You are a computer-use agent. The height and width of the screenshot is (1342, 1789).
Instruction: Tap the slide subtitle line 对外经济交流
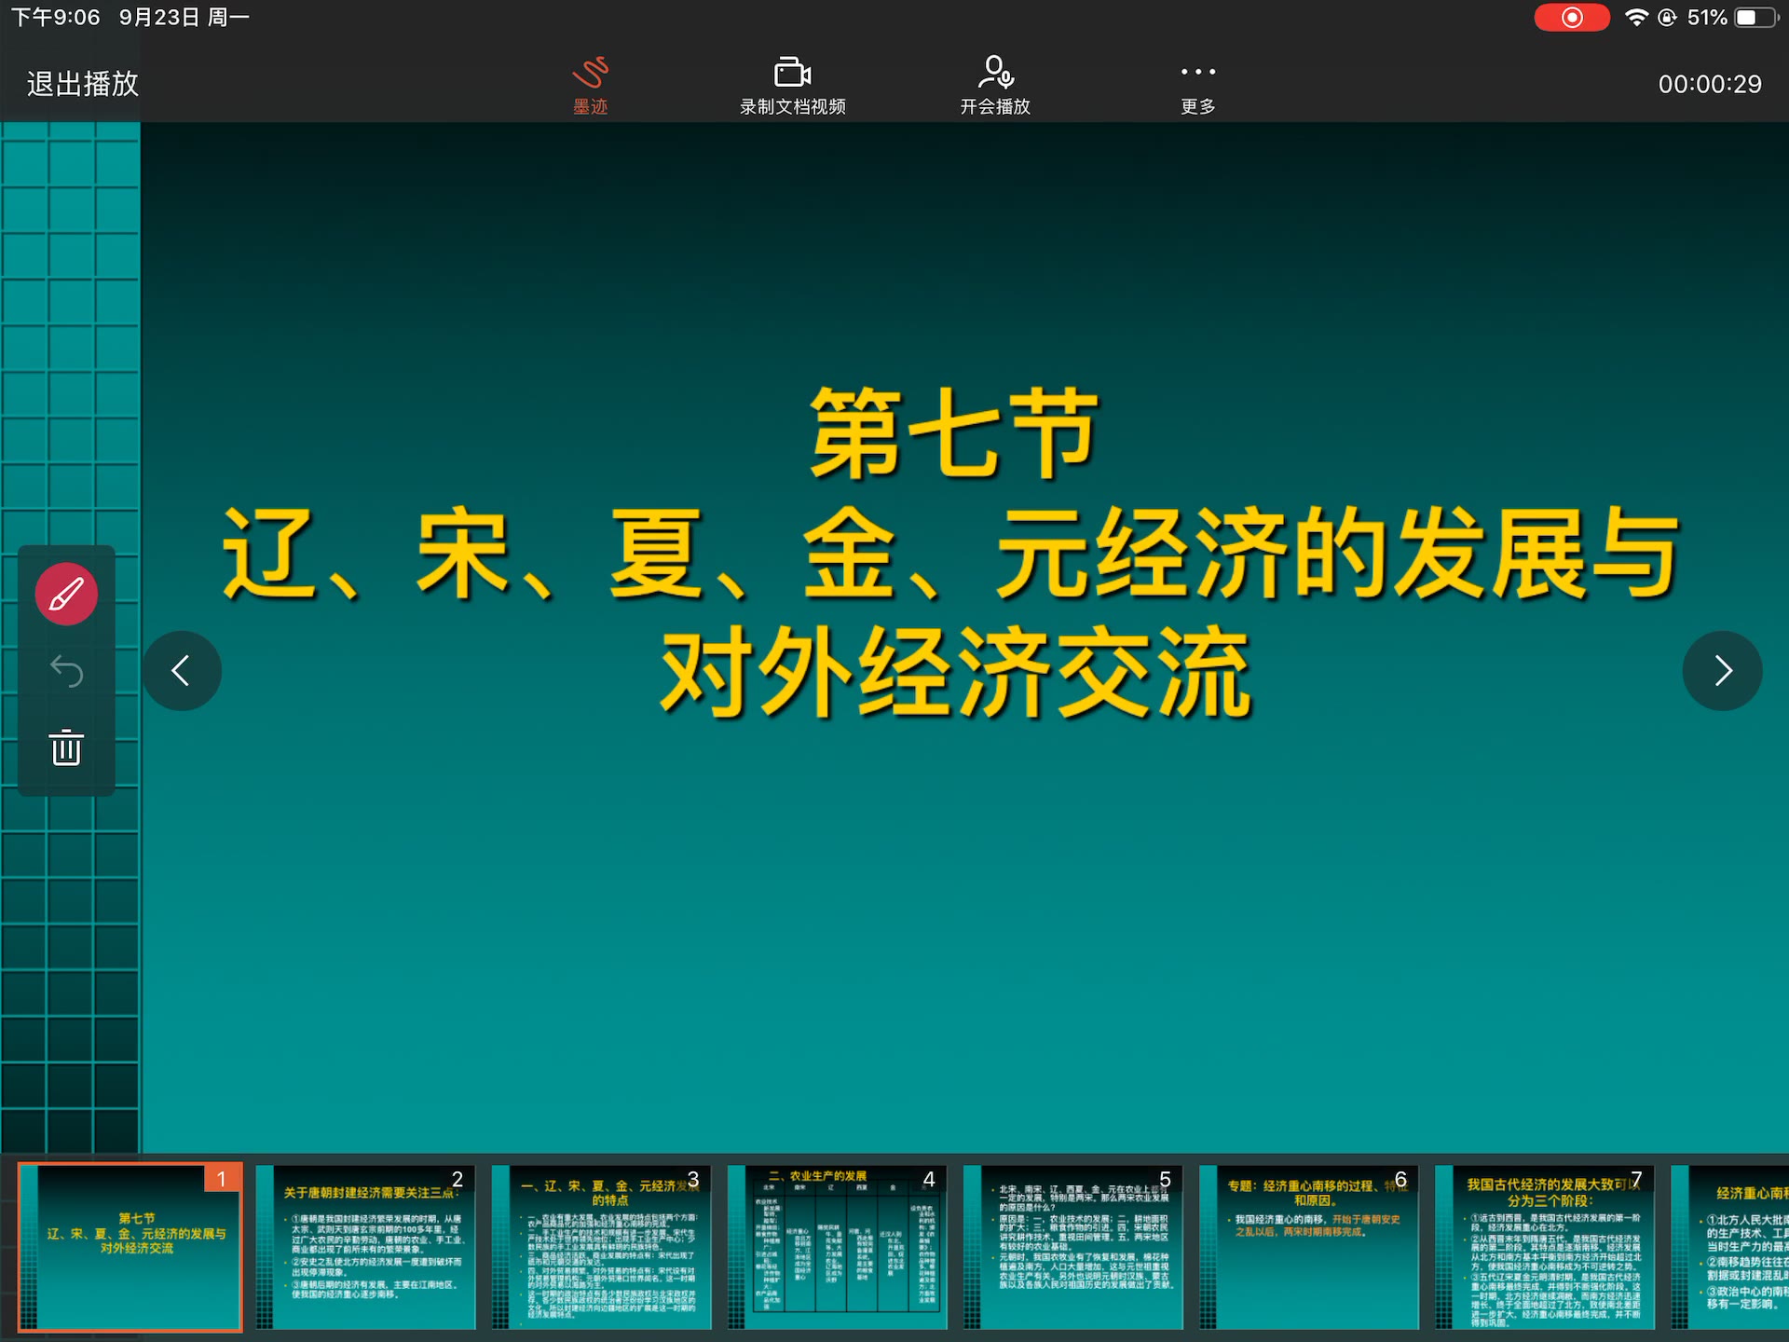954,673
